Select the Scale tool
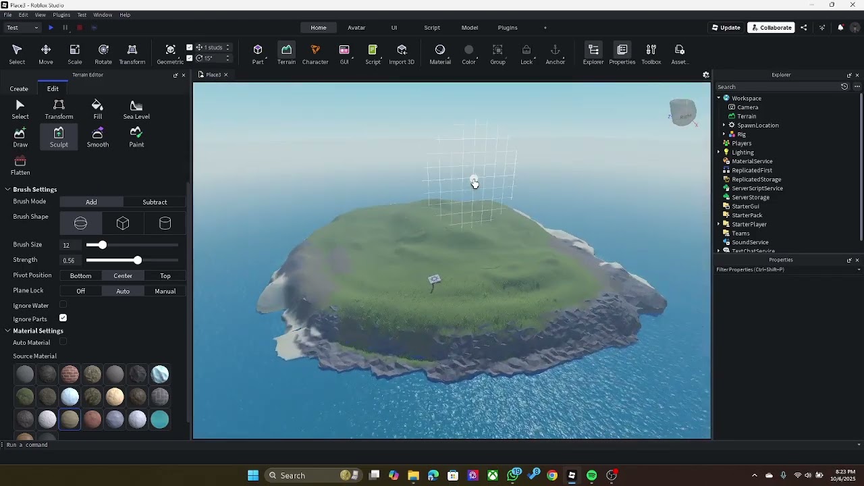Image resolution: width=864 pixels, height=486 pixels. [x=75, y=54]
